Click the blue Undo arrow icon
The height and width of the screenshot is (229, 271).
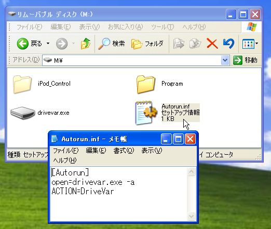pyautogui.click(x=228, y=44)
